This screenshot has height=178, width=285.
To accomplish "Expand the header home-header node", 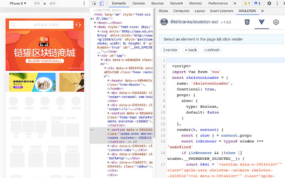I will coord(108,80).
